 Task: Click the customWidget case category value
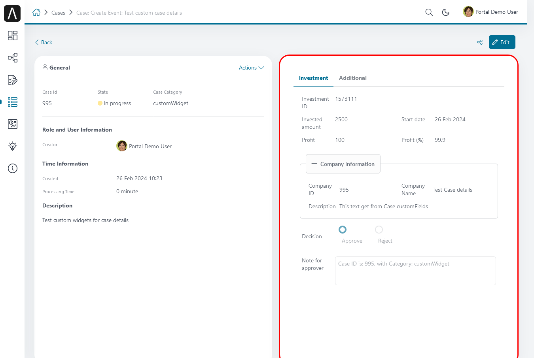[170, 103]
